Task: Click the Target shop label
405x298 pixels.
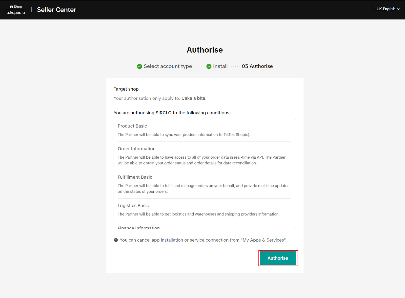Action: (126, 89)
